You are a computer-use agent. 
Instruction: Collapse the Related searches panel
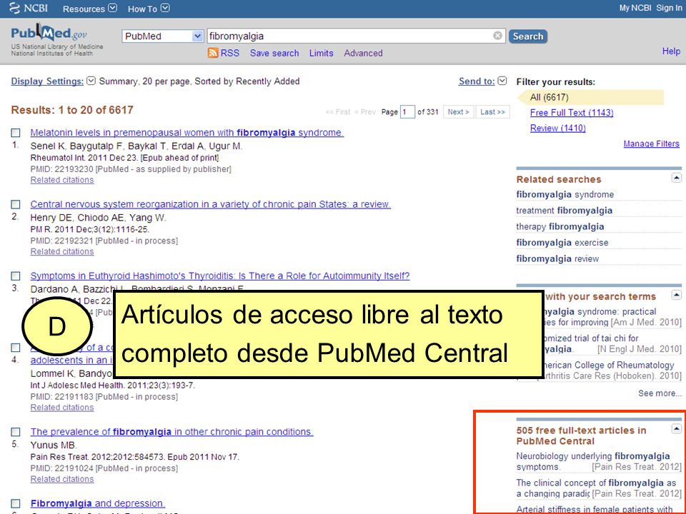pos(677,178)
